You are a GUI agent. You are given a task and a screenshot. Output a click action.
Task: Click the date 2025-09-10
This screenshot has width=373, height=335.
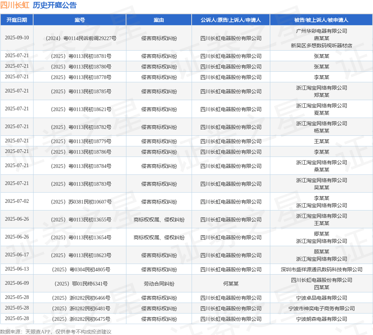coord(17,38)
